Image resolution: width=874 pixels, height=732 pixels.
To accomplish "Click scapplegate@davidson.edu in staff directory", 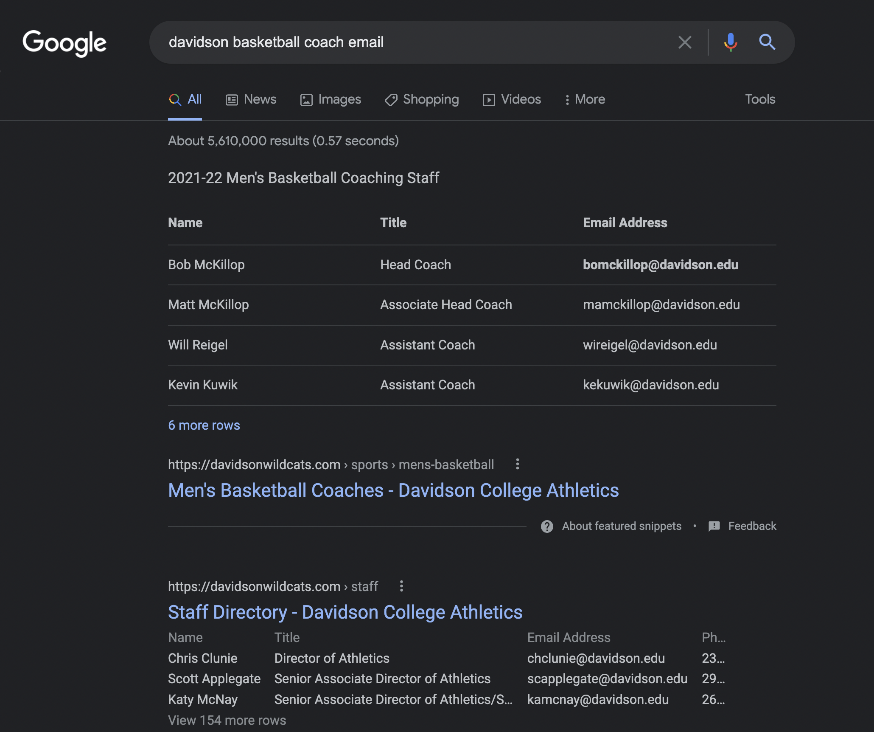I will point(607,679).
